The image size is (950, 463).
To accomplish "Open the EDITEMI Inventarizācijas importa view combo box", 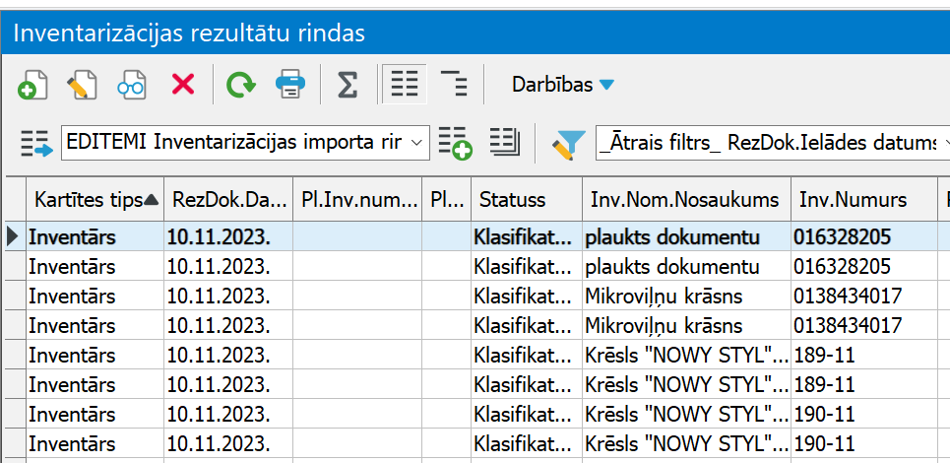I will (245, 143).
